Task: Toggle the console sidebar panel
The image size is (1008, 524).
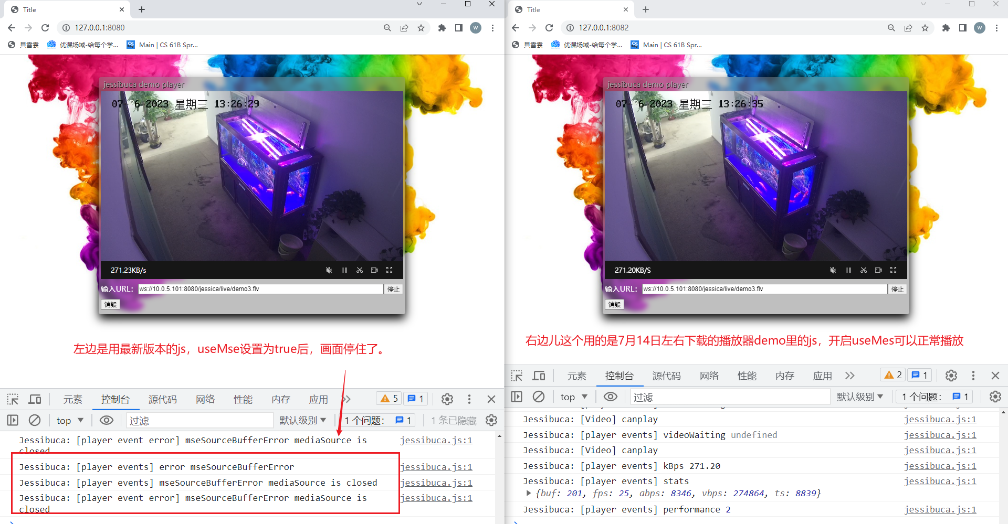Action: click(x=13, y=420)
